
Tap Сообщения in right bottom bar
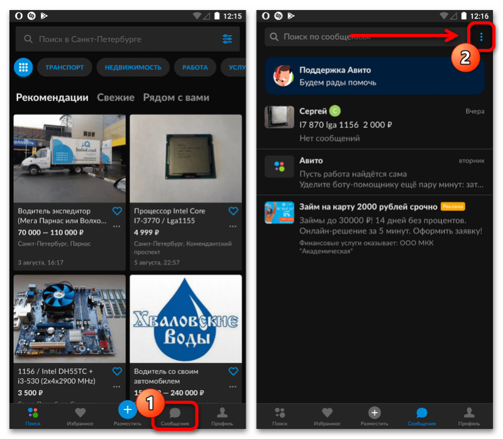(421, 416)
